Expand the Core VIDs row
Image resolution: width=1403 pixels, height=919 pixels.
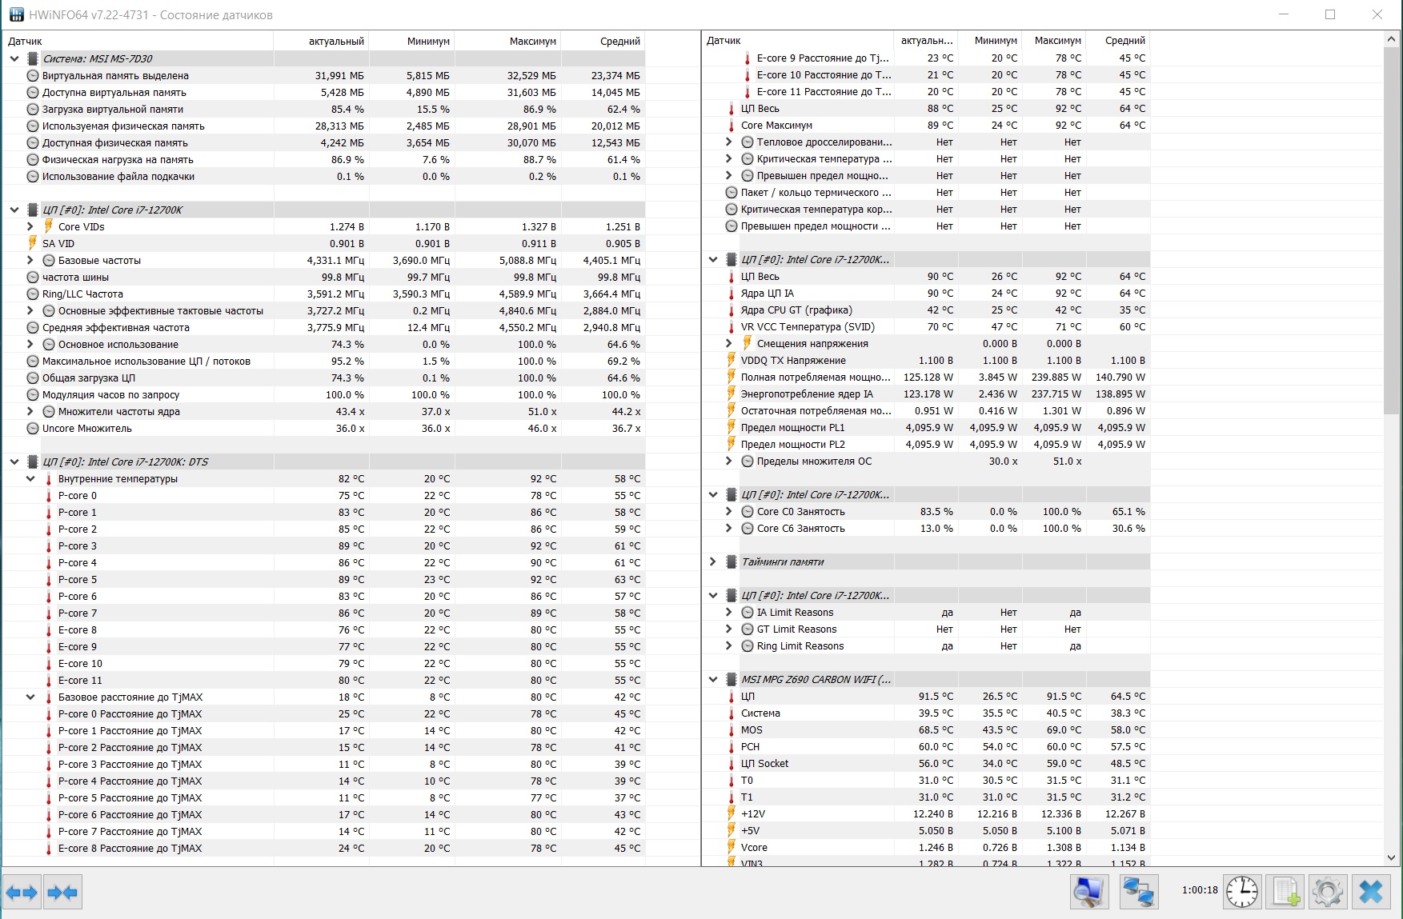[x=30, y=226]
